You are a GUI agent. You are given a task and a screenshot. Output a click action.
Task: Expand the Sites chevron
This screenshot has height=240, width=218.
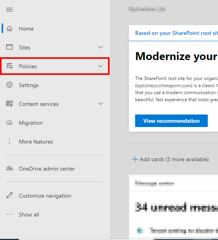101,47
